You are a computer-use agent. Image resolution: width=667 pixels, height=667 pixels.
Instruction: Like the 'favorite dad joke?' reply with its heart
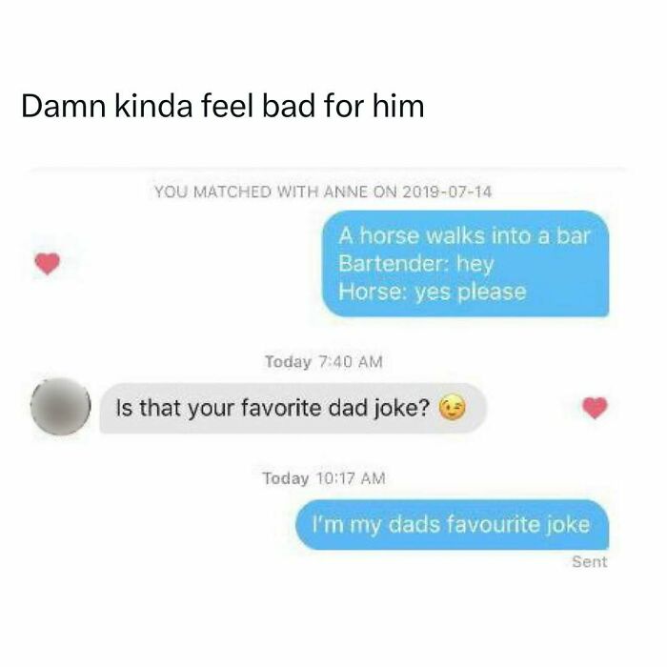click(595, 408)
